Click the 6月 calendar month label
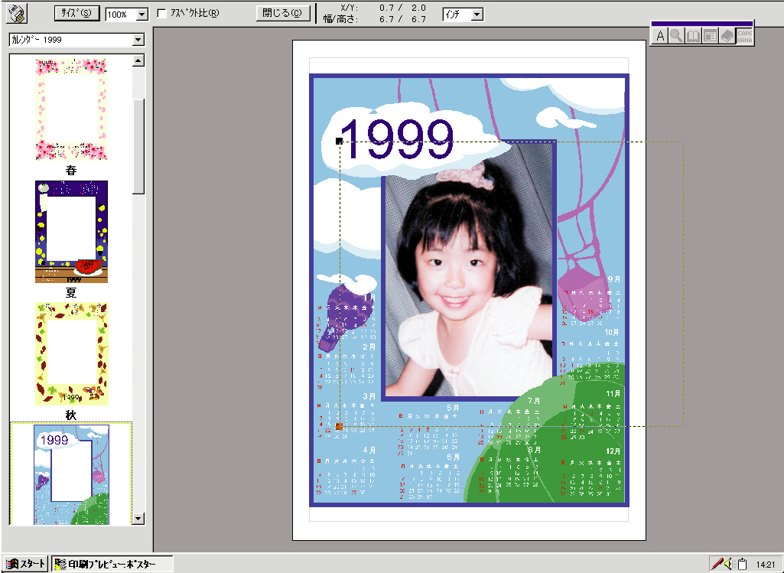The image size is (784, 573). (453, 457)
